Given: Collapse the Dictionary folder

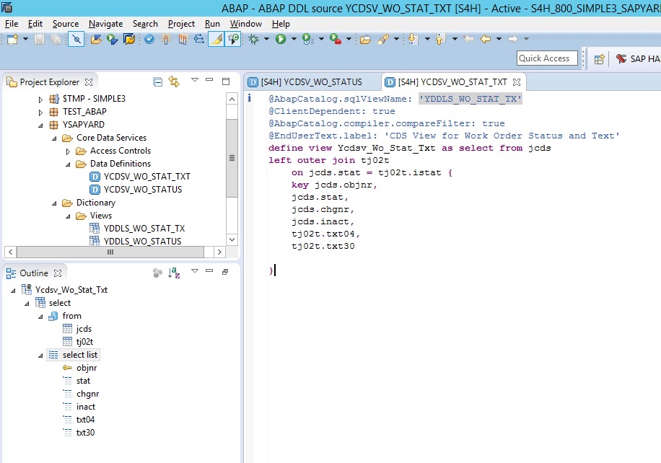Looking at the screenshot, I should coord(54,203).
